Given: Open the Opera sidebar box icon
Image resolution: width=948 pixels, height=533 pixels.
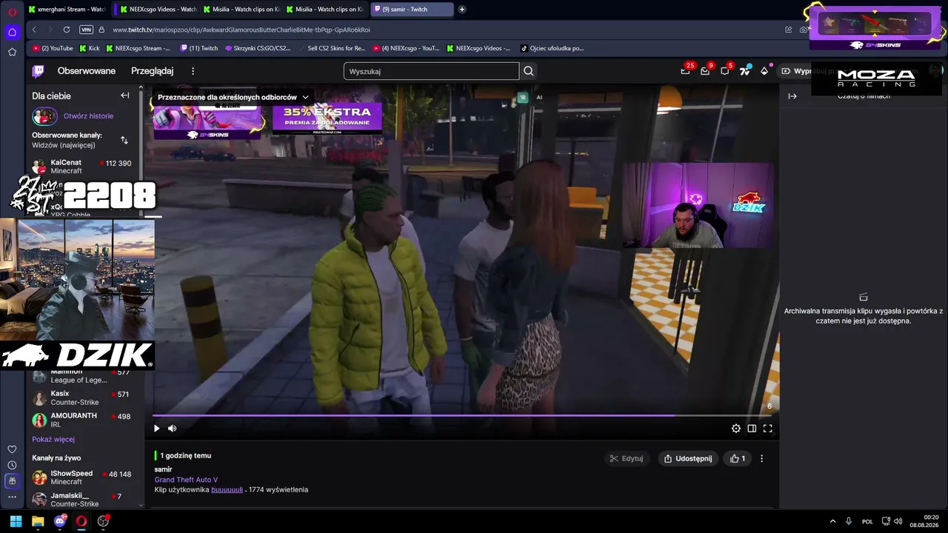Looking at the screenshot, I should (x=13, y=481).
